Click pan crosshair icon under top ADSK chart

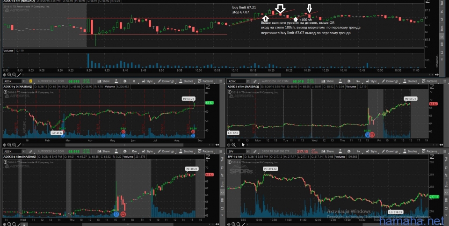point(4,75)
